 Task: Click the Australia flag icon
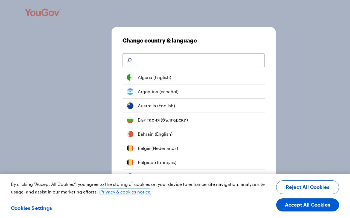(x=130, y=106)
